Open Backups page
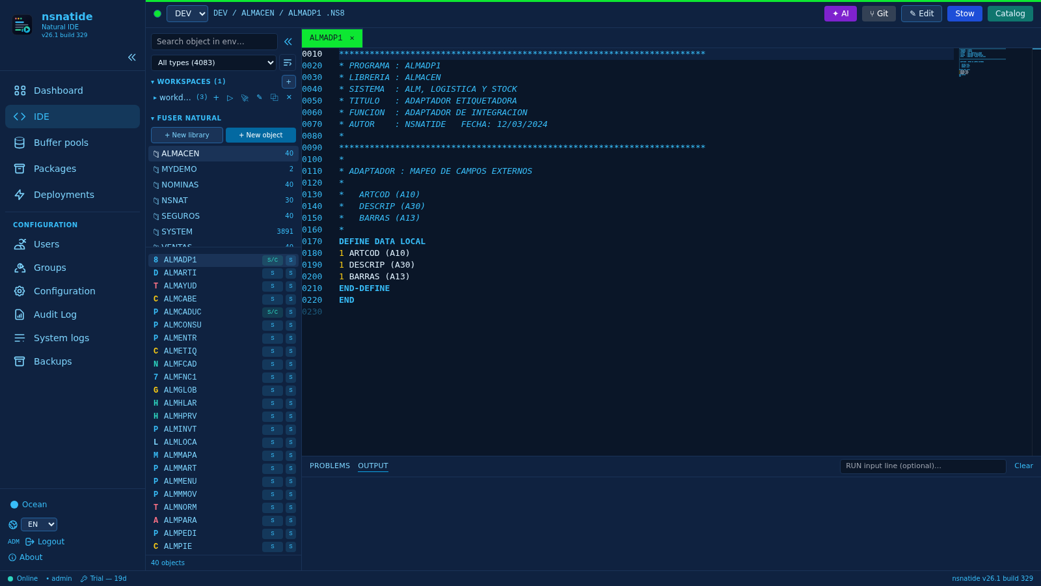The image size is (1041, 586). pyautogui.click(x=72, y=361)
